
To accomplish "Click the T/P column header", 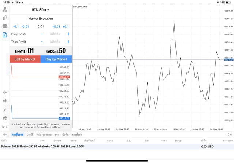I will click(147, 141).
